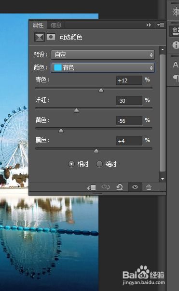Reset adjustment to defaults icon
The height and width of the screenshot is (291, 179).
click(120, 187)
